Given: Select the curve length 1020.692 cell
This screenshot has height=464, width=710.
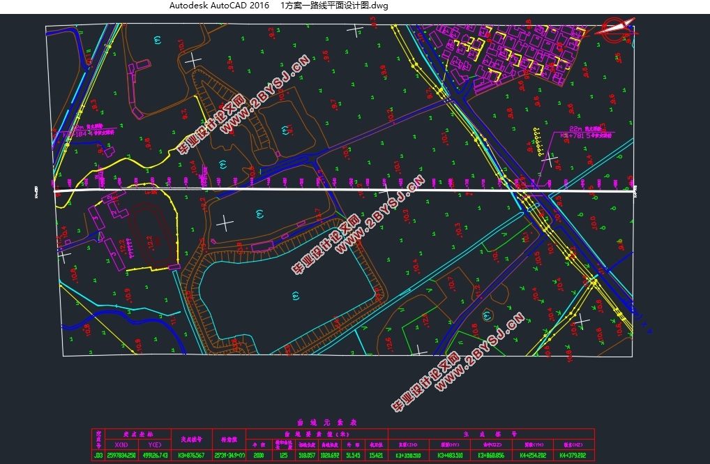Looking at the screenshot, I should point(330,455).
